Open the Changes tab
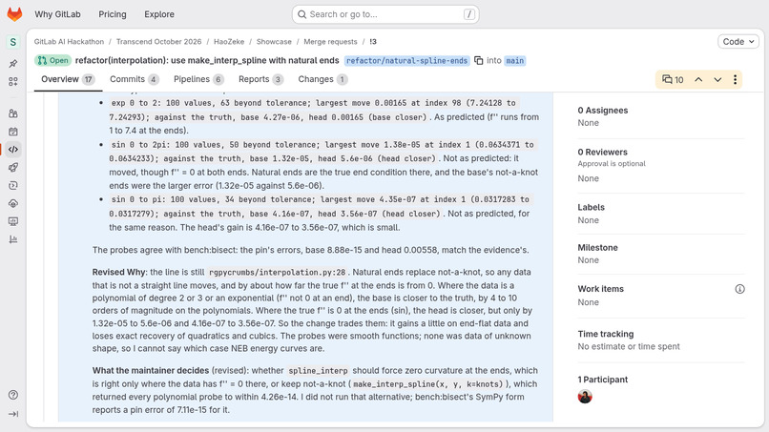This screenshot has width=769, height=432. coord(322,79)
